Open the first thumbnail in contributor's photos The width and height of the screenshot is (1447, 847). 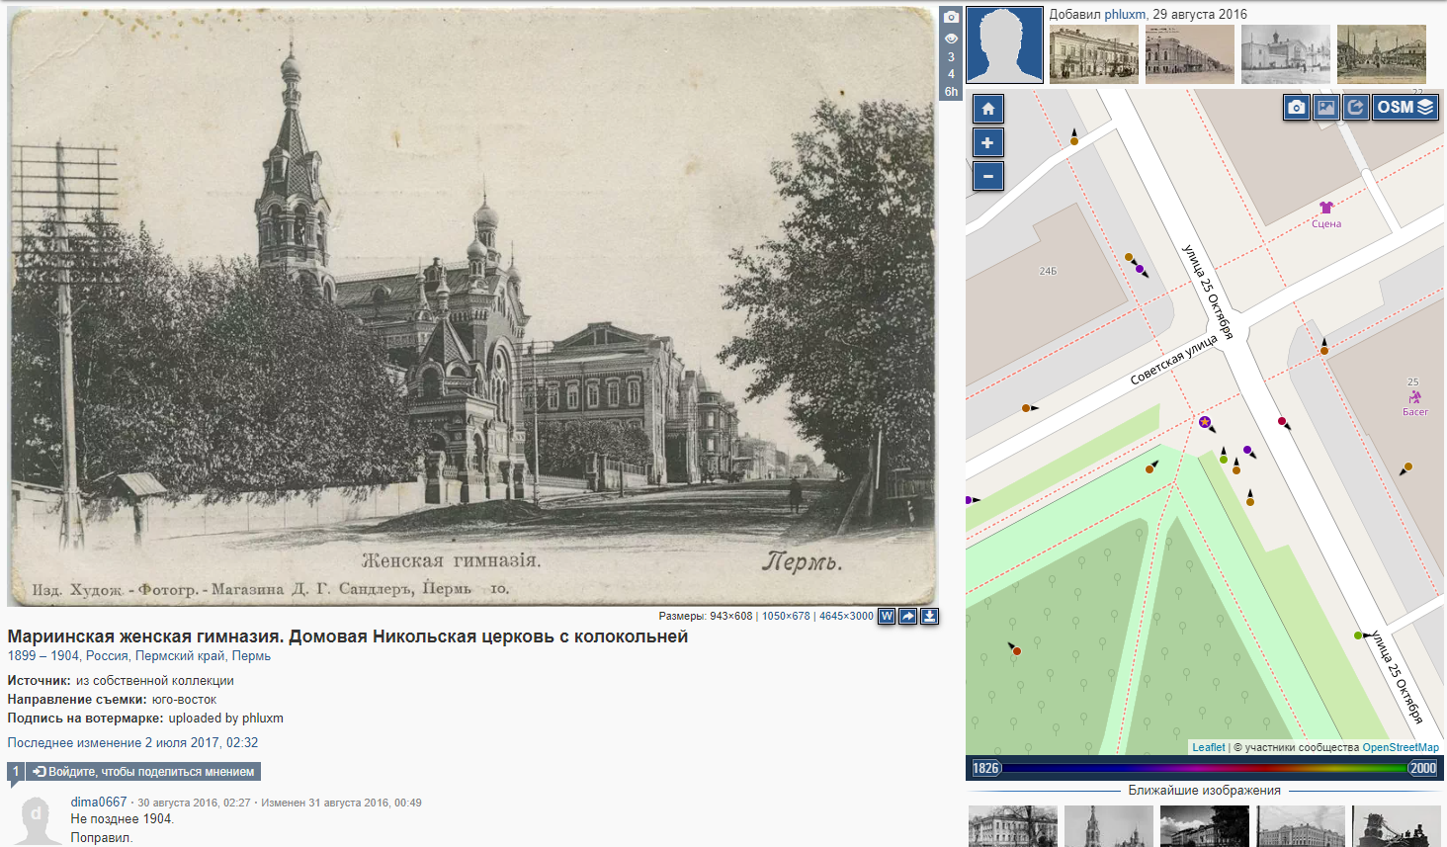click(1094, 54)
